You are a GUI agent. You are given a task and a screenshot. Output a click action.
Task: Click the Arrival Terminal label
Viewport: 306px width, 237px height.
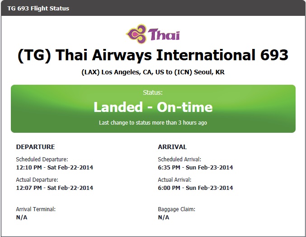(x=36, y=209)
